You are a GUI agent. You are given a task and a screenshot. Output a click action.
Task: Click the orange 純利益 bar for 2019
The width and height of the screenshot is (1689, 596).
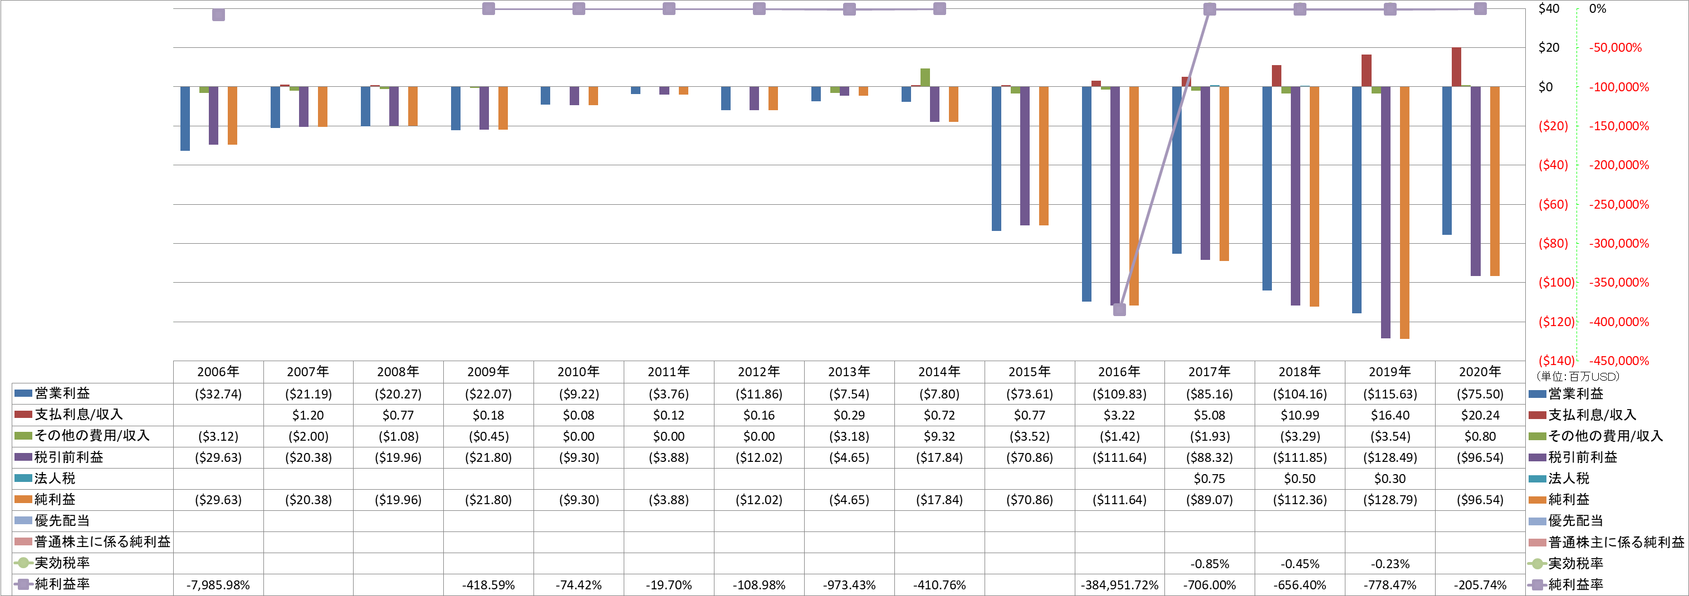tap(1404, 212)
